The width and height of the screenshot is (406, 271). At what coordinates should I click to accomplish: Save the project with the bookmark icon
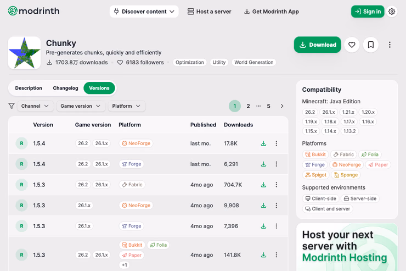(371, 45)
